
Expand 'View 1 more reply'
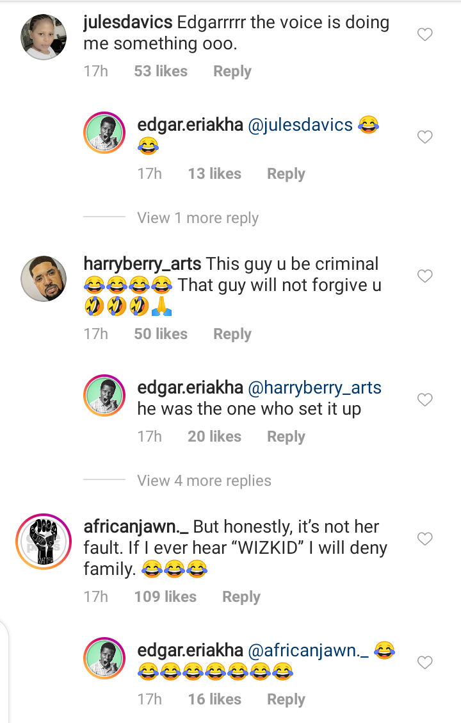tap(198, 218)
